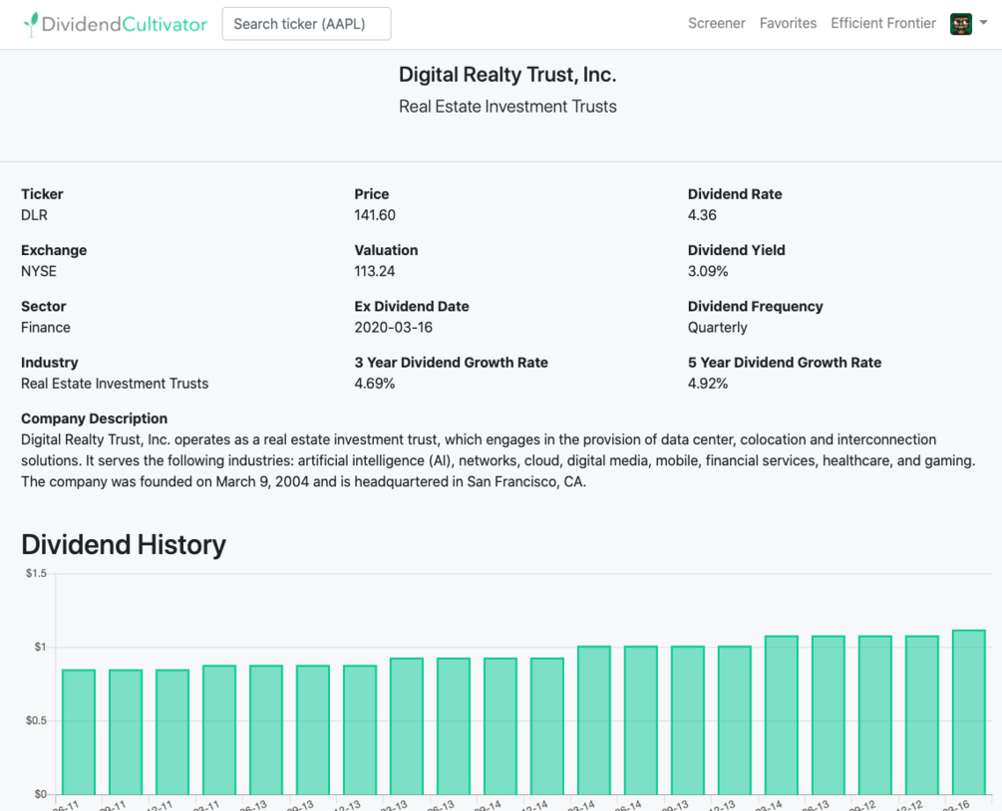Image resolution: width=1002 pixels, height=811 pixels.
Task: Click the Ticker label
Action: coord(42,194)
